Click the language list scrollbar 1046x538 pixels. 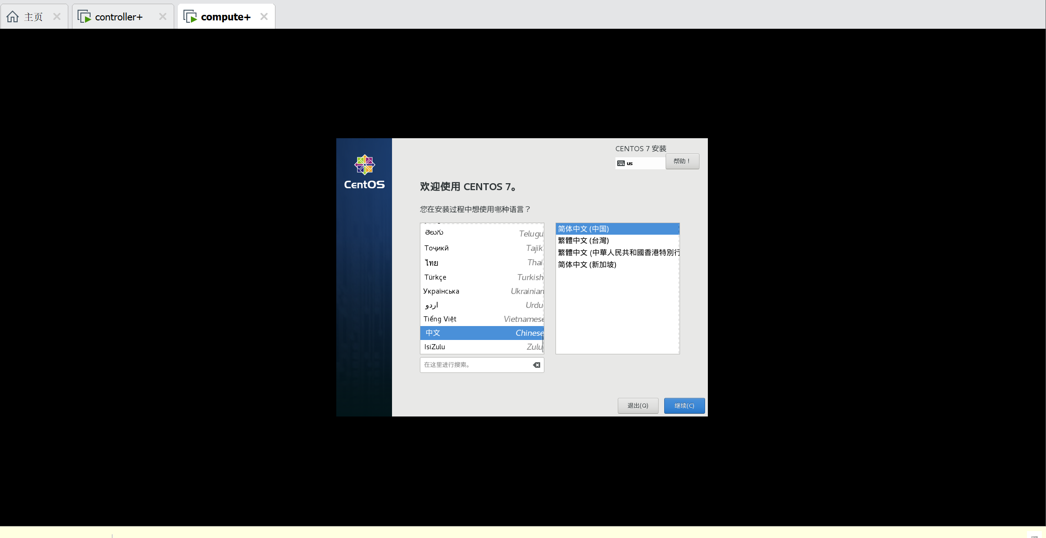click(543, 343)
